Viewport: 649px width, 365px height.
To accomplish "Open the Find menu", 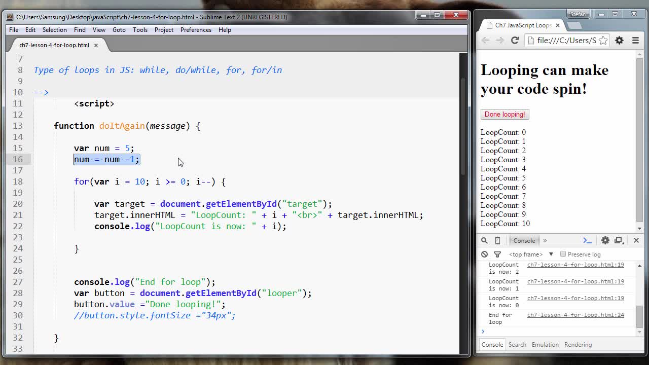I will click(80, 30).
